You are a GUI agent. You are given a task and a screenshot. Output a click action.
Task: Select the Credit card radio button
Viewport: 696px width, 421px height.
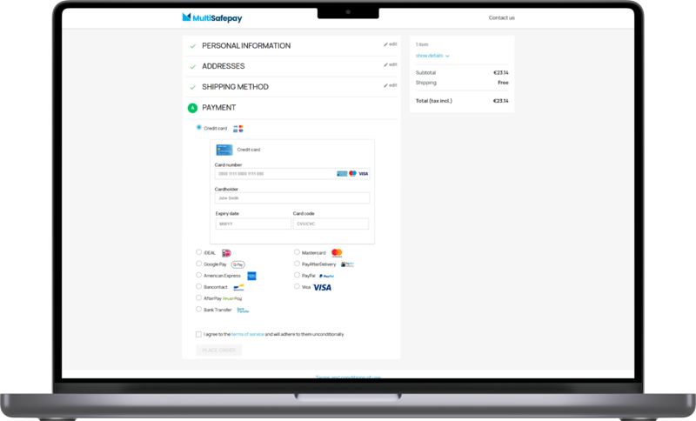click(199, 127)
